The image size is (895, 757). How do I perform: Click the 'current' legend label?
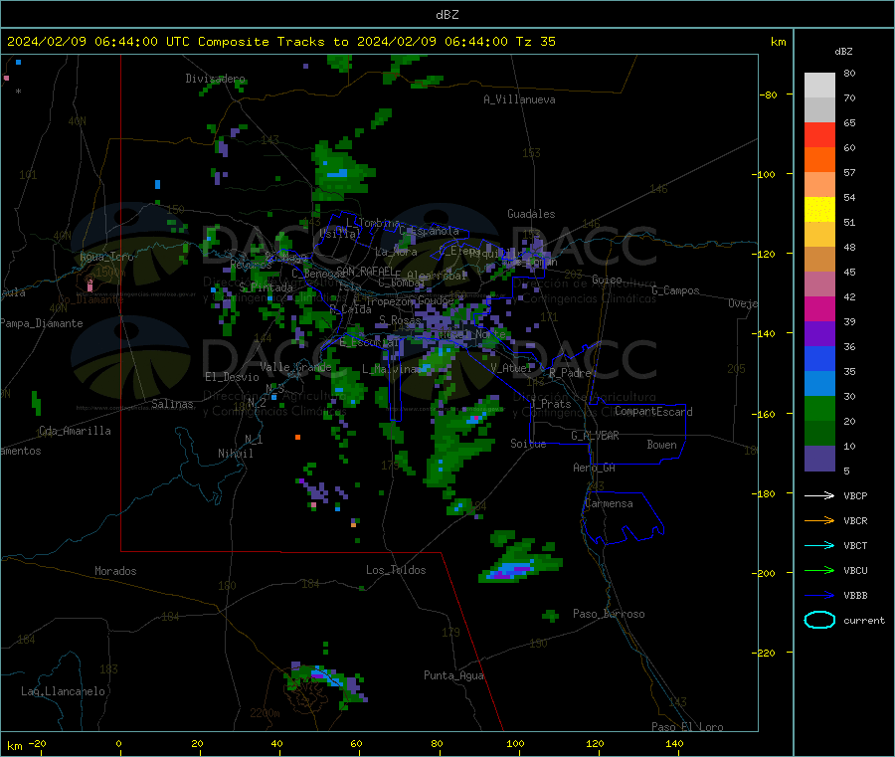click(864, 620)
